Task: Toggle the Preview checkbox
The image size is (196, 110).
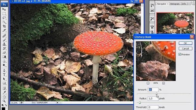Action: tap(180, 54)
